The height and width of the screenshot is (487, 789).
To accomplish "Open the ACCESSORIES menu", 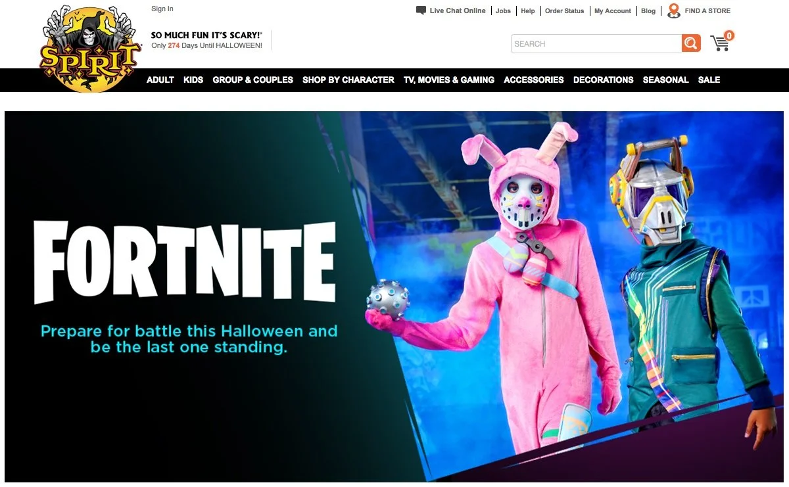I will [534, 80].
